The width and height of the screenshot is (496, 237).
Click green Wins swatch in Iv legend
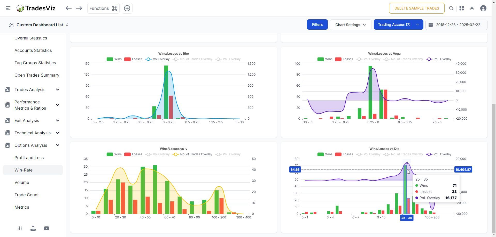(x=110, y=154)
